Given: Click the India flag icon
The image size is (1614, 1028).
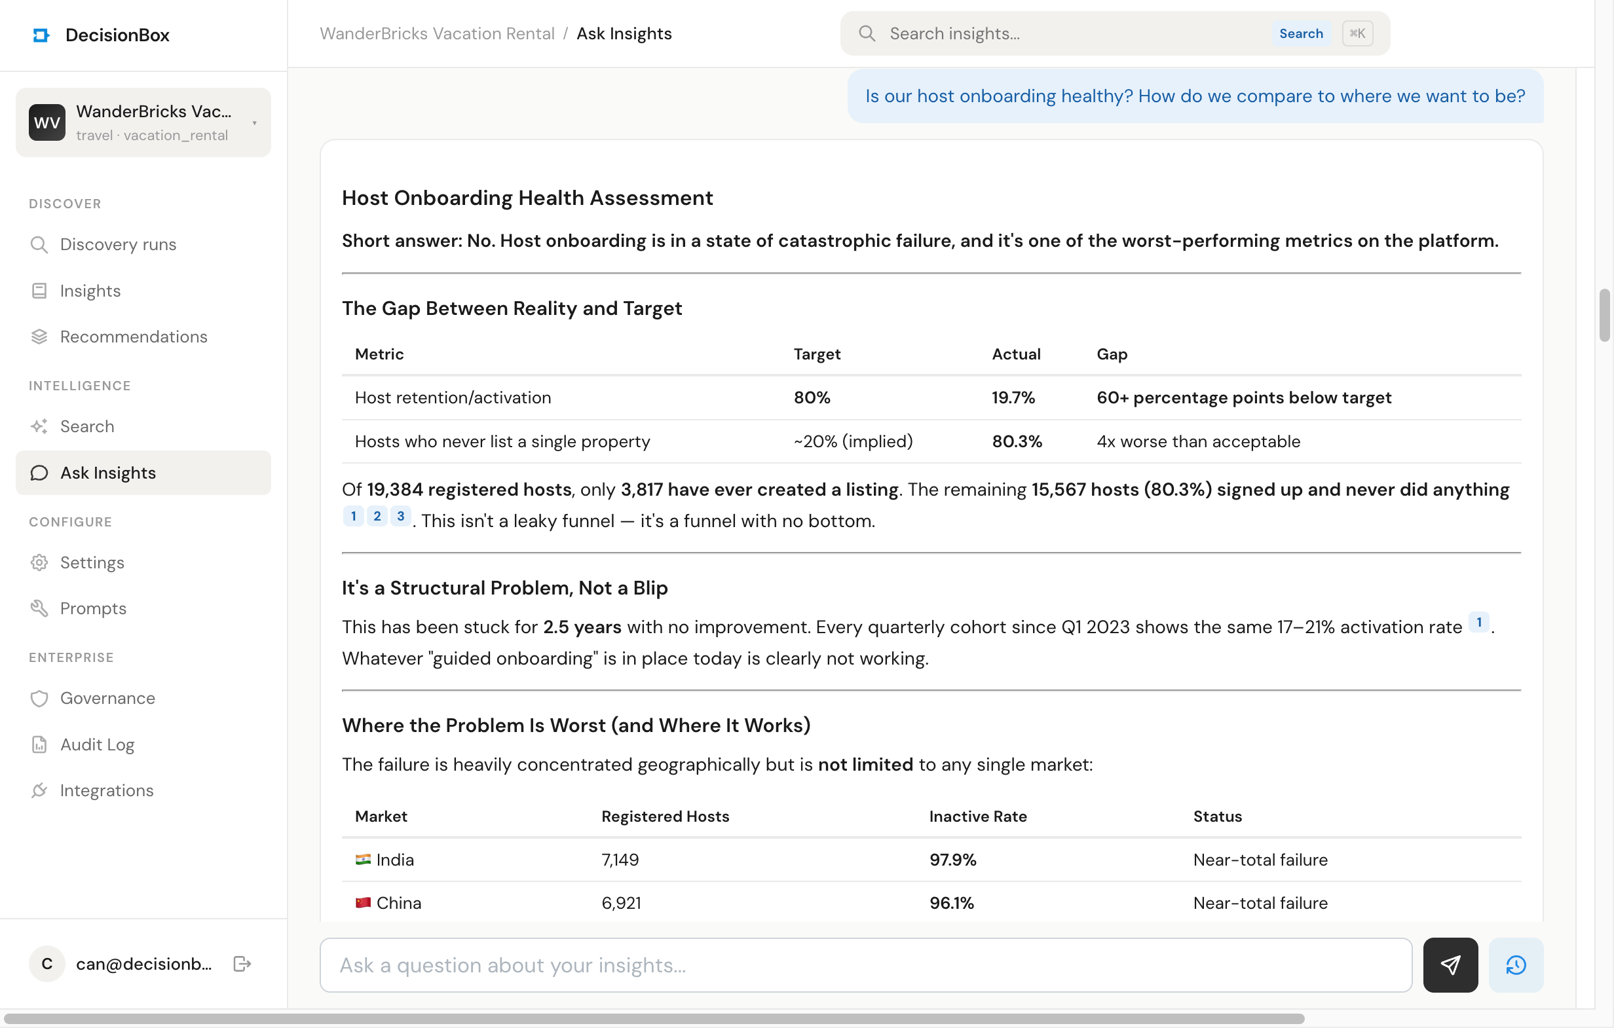Looking at the screenshot, I should click(x=363, y=859).
